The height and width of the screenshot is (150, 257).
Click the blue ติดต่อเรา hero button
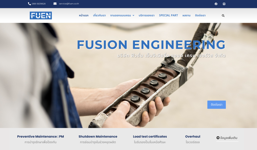click(x=217, y=105)
